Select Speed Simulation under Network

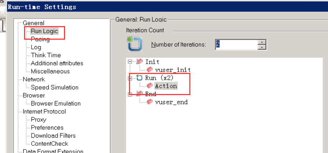[54, 87]
